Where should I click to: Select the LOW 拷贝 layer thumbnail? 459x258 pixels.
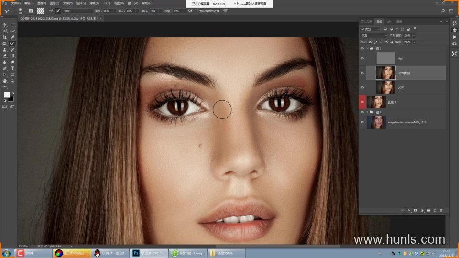tap(385, 73)
